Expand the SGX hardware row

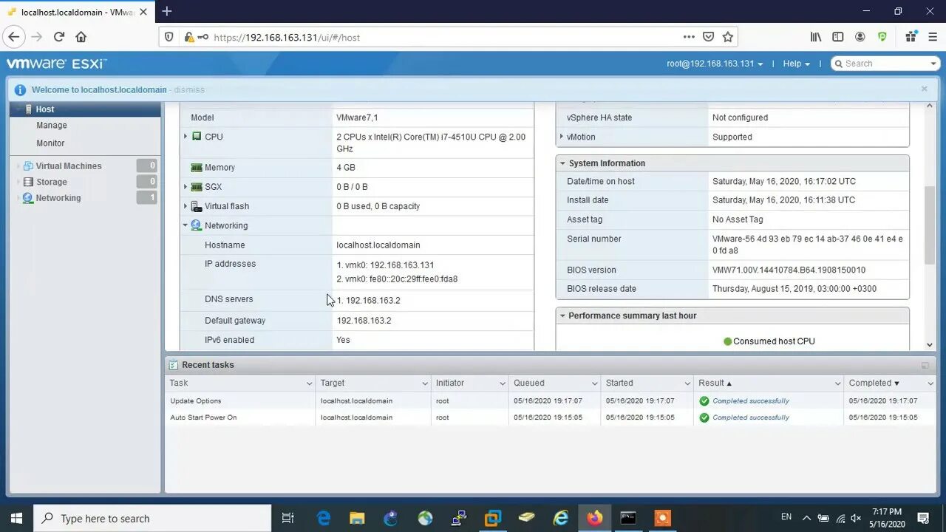tap(186, 187)
